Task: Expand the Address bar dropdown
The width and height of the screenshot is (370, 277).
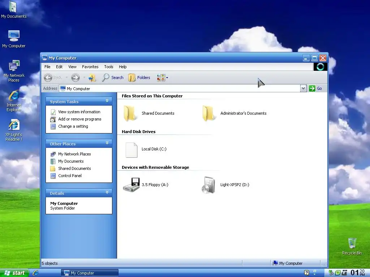Action: click(303, 89)
